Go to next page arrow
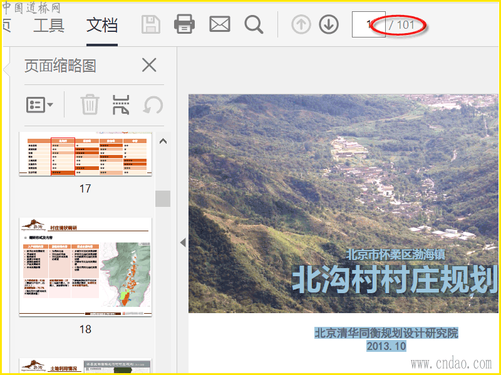This screenshot has height=375, width=501. pos(328,24)
